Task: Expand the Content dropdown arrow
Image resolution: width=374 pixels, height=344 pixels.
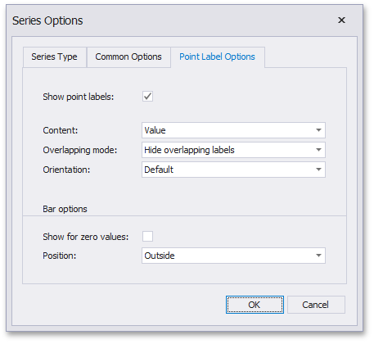Action: [318, 130]
